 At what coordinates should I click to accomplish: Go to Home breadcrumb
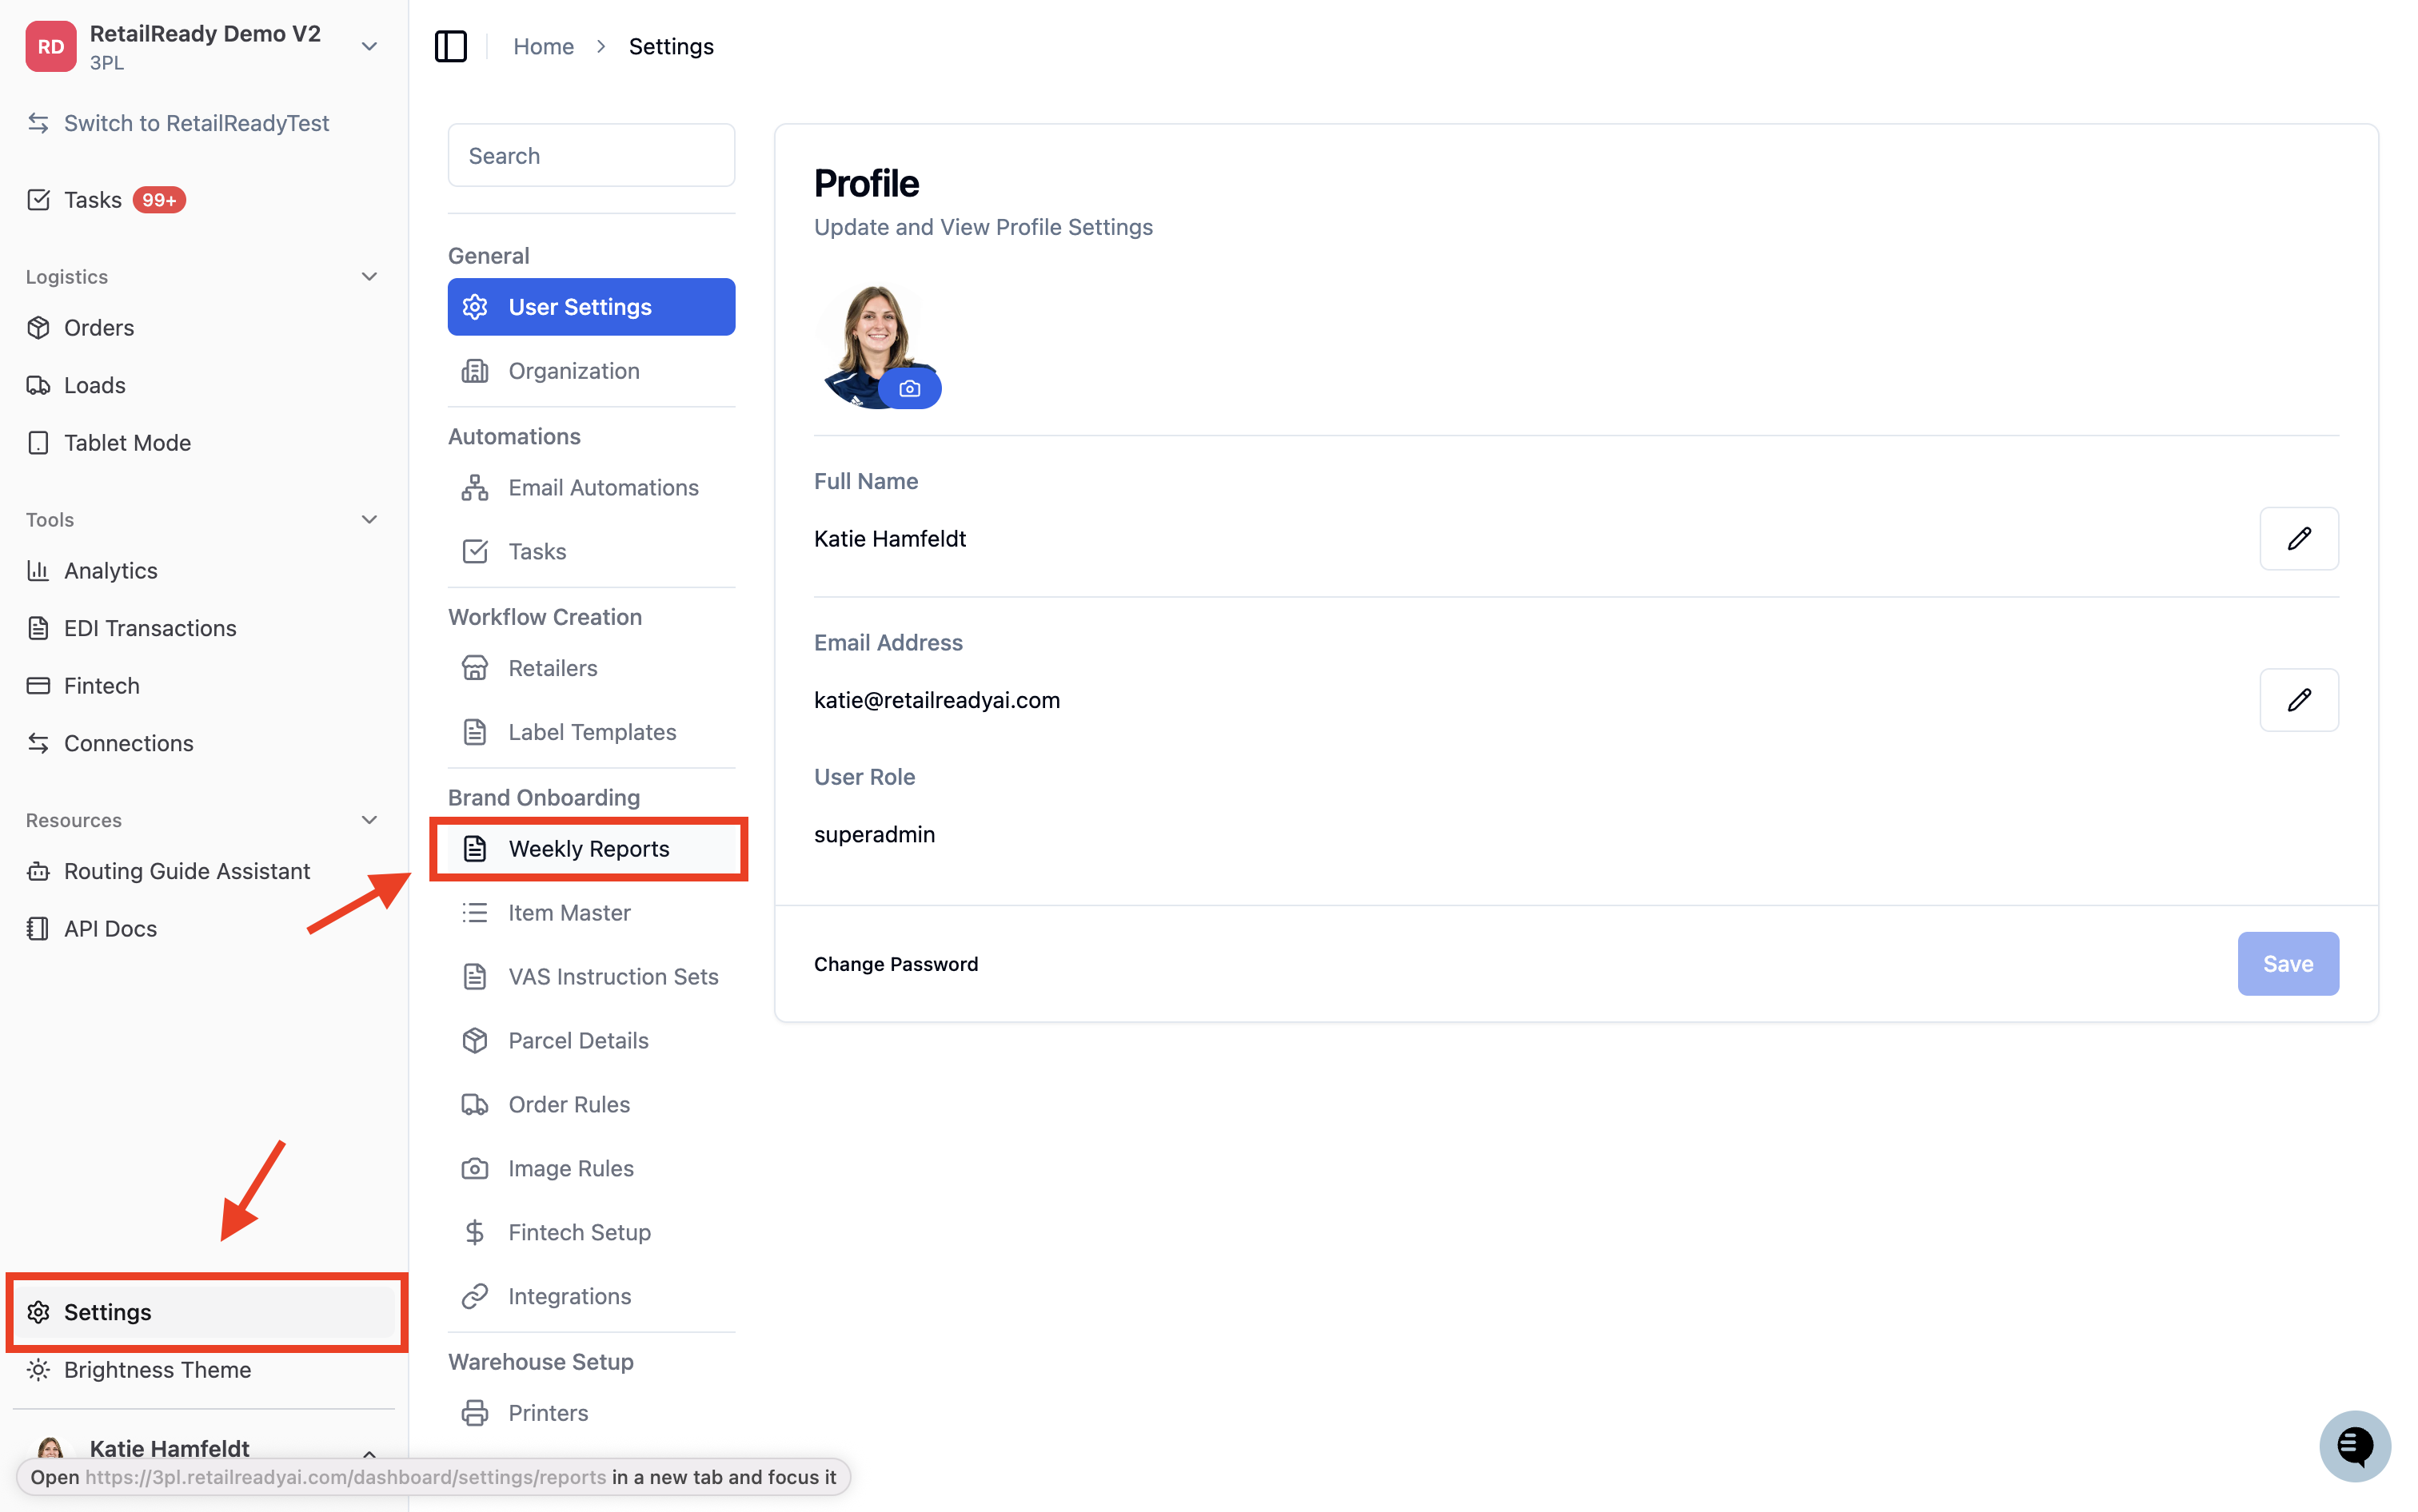click(x=543, y=46)
